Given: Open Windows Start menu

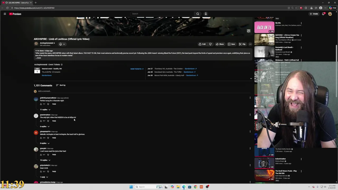Looking at the screenshot, I should (x=131, y=187).
